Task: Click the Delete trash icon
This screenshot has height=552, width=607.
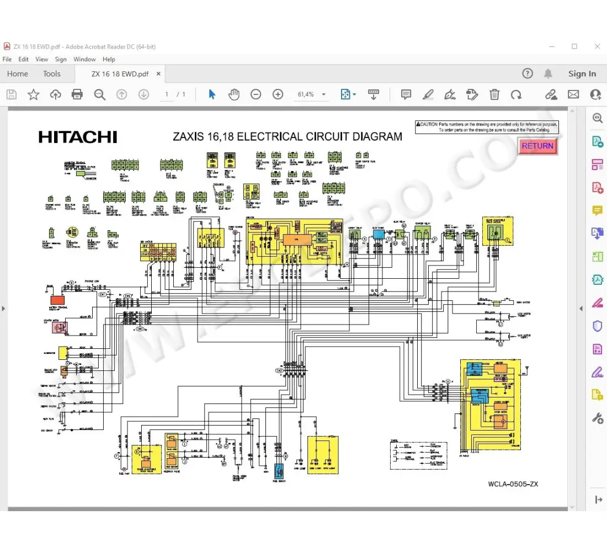Action: pyautogui.click(x=495, y=94)
